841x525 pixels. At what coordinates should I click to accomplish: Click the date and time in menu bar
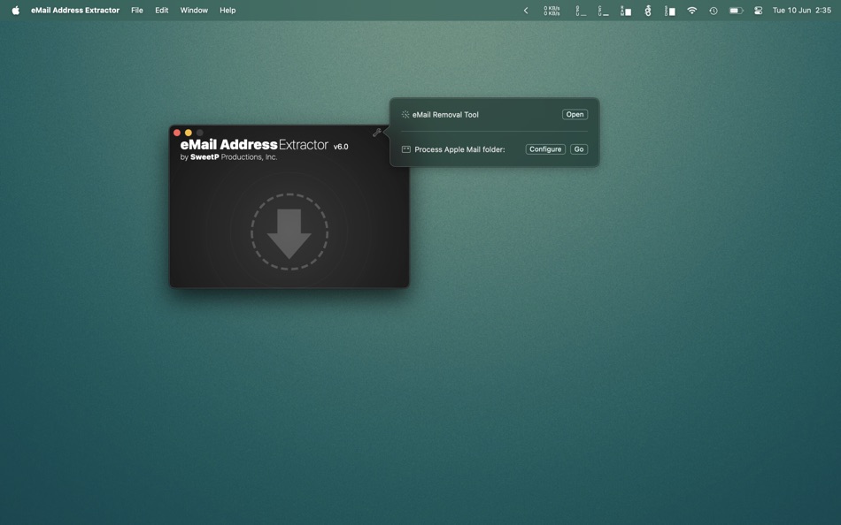[x=801, y=11]
